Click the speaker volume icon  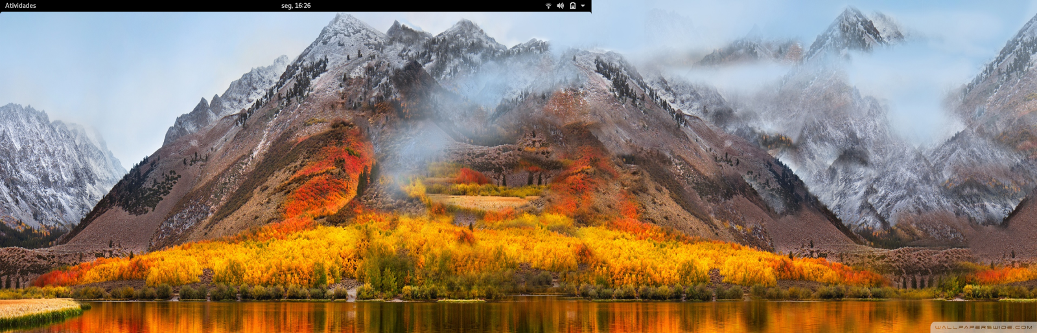[560, 6]
